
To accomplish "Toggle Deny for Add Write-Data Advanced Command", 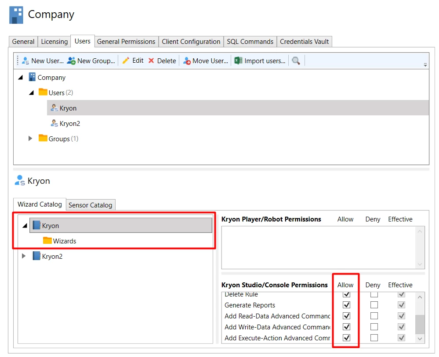I will click(x=374, y=327).
